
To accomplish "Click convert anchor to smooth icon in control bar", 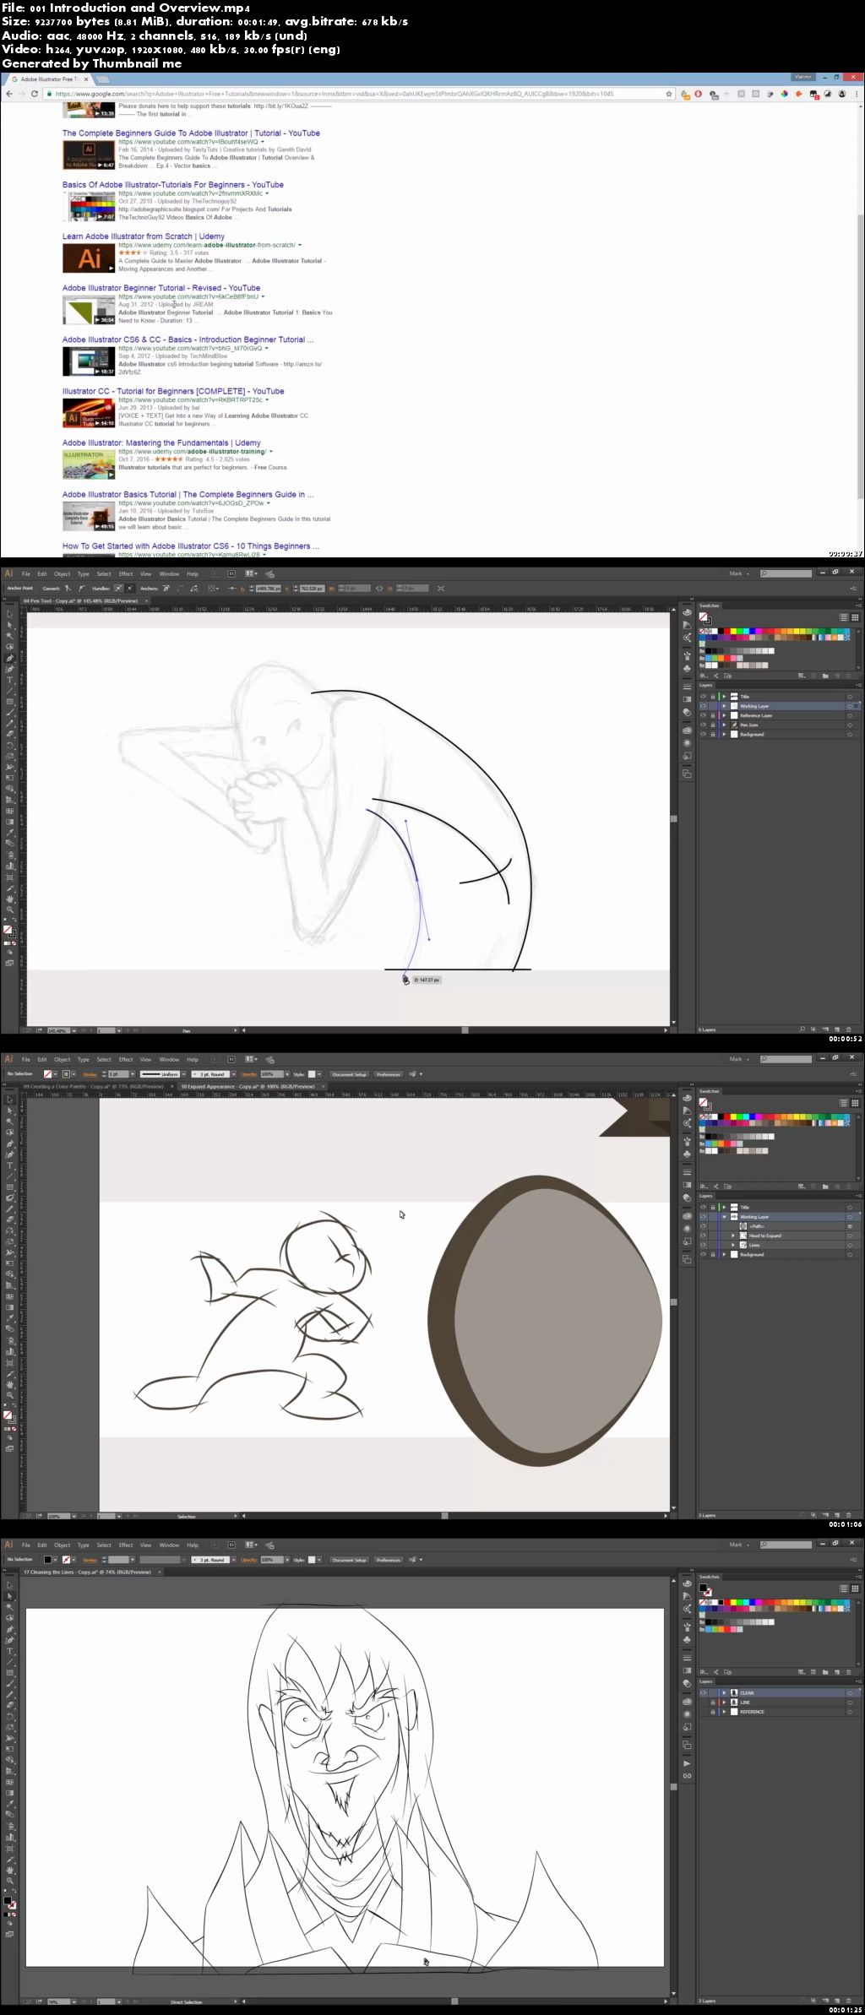I will [x=82, y=588].
